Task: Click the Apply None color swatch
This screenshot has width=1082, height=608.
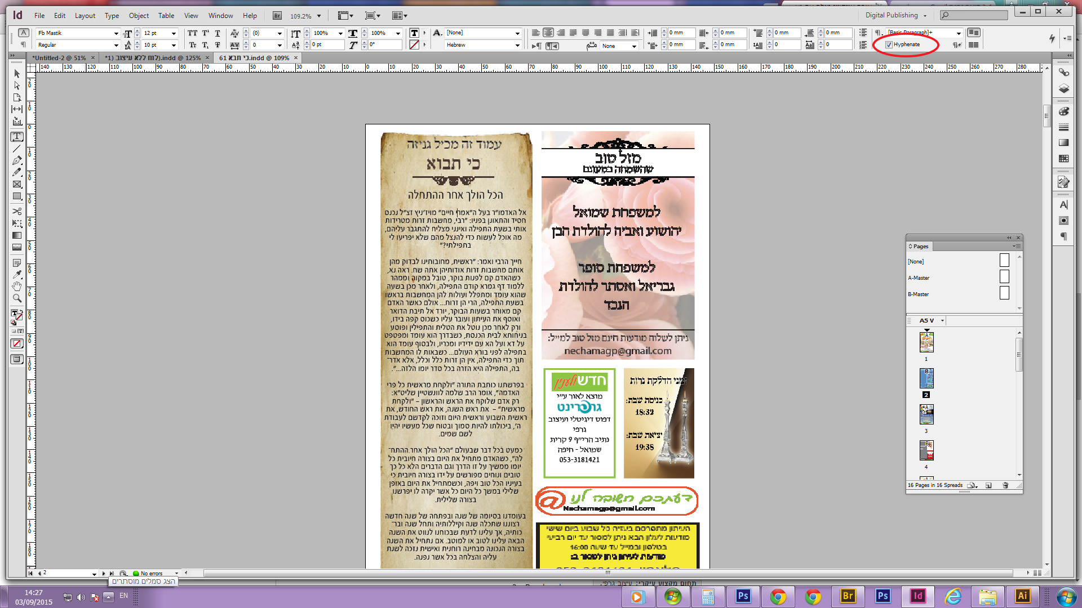Action: click(x=17, y=343)
